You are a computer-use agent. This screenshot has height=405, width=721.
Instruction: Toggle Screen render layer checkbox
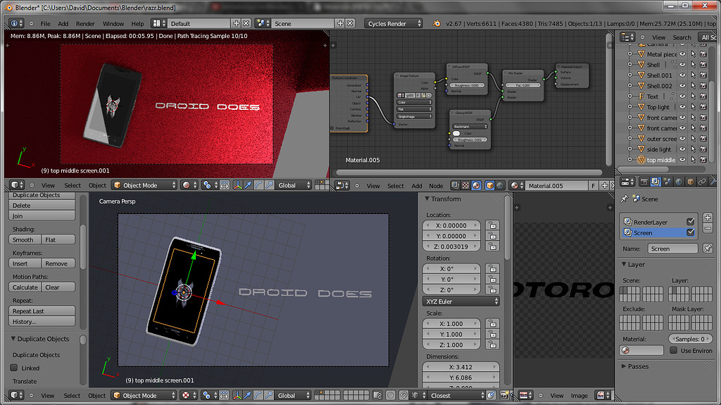click(x=690, y=232)
